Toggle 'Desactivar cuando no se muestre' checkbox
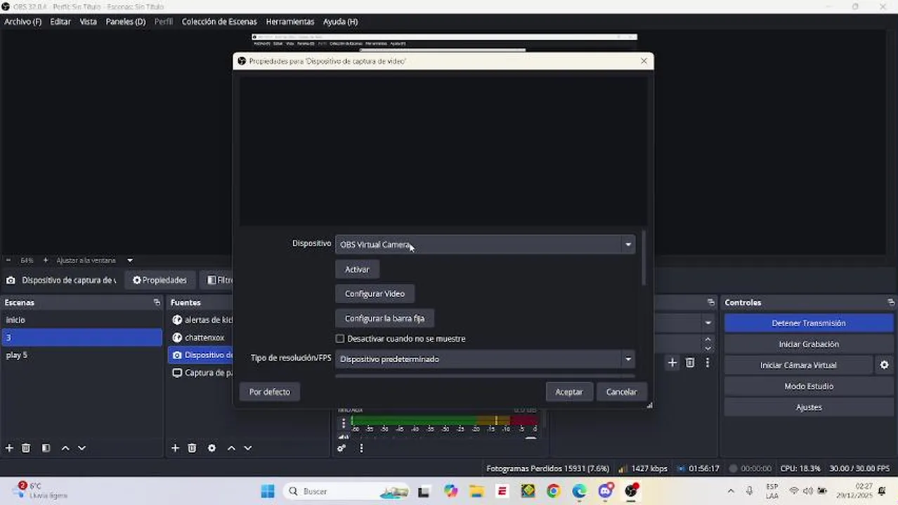Viewport: 898px width, 505px height. tap(340, 339)
